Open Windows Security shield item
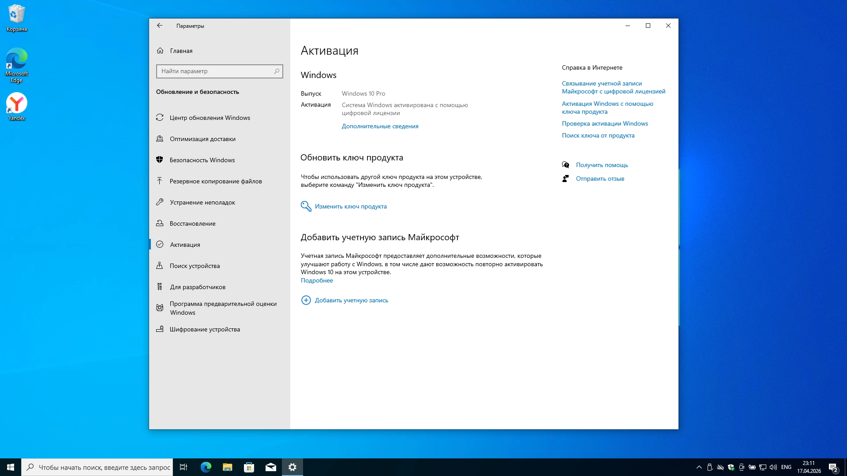 202,160
